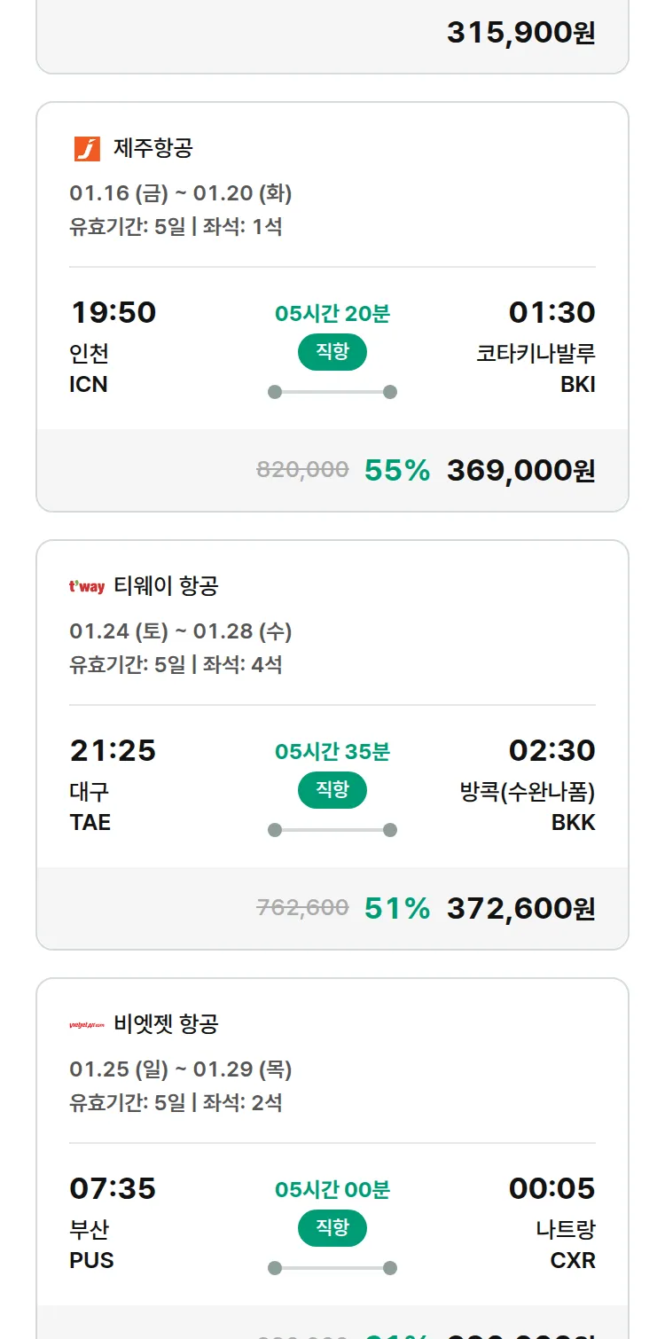
Task: Open the 티웨이 항공 airline name
Action: (x=166, y=586)
